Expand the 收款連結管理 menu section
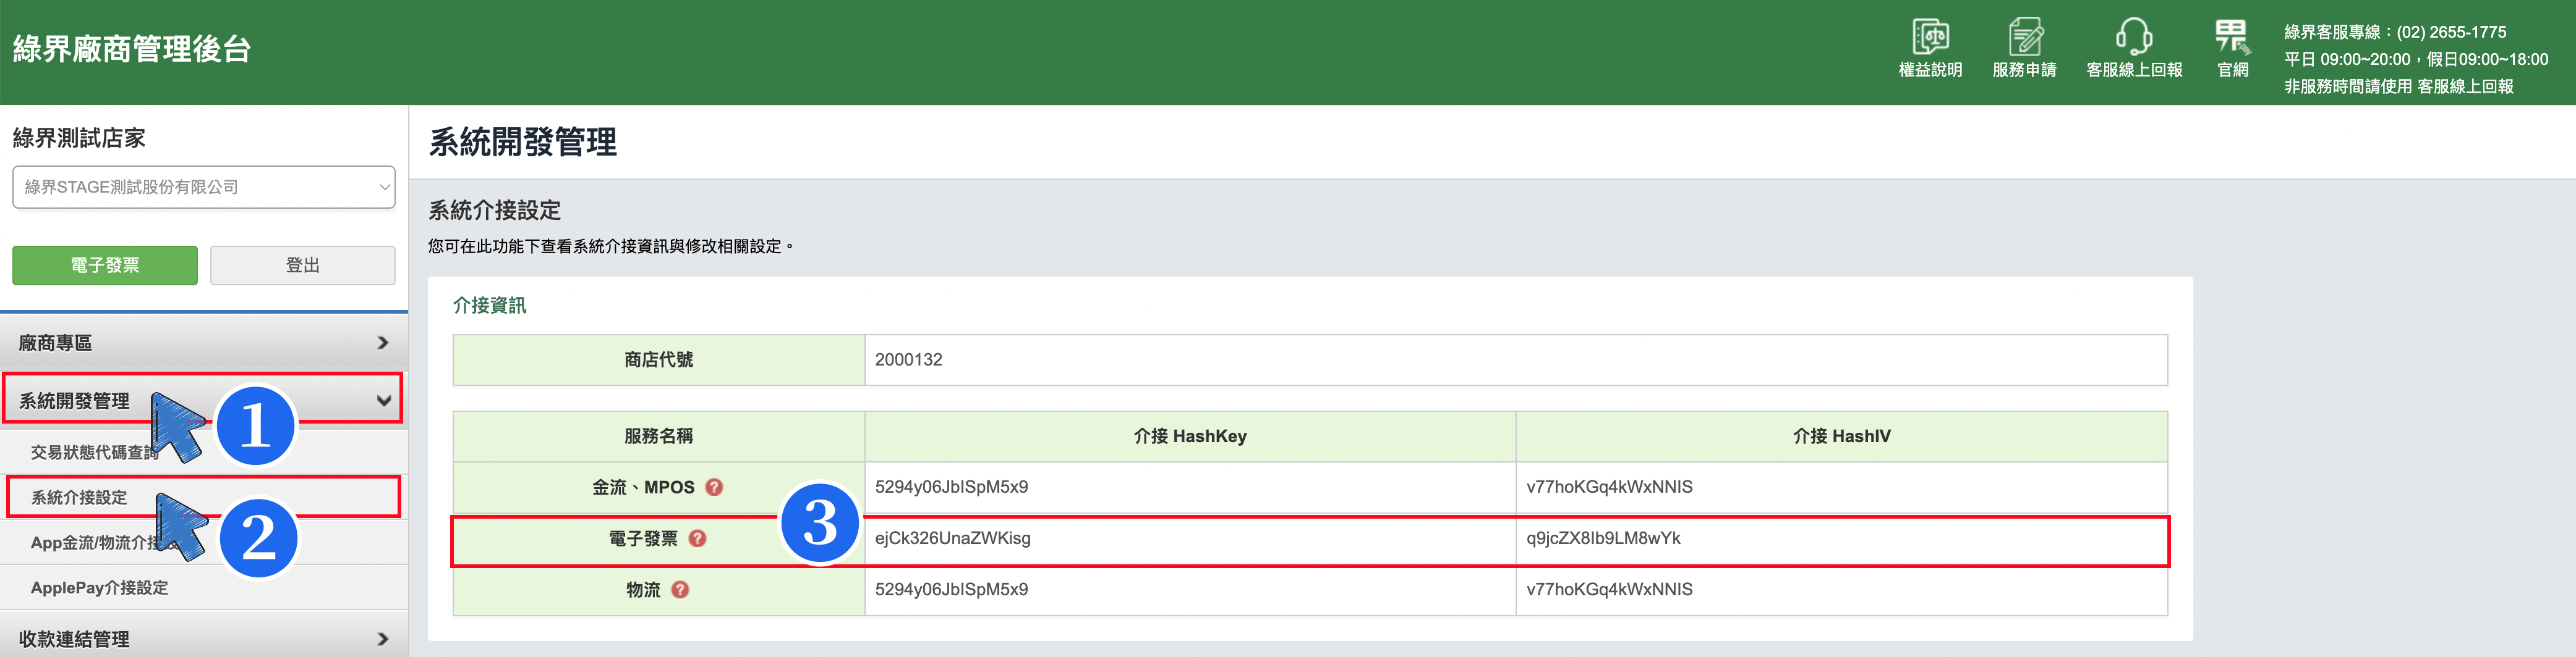 204,638
